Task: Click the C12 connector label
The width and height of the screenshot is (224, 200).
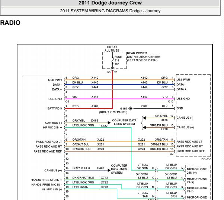Action: [170, 101]
